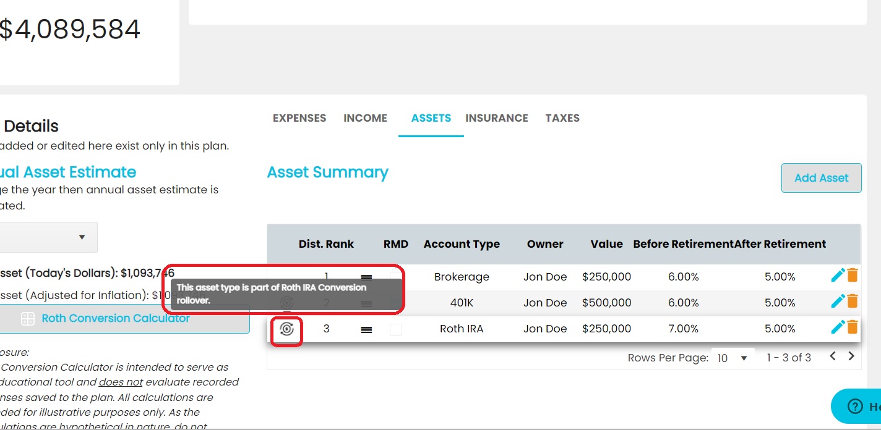Open the Insurance tab
Viewport: 881px width, 430px height.
point(497,118)
